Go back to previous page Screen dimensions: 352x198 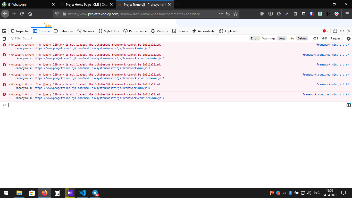pos(5,14)
